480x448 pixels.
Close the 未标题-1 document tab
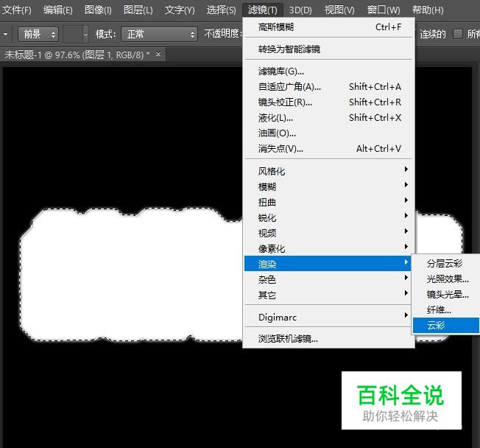[158, 55]
